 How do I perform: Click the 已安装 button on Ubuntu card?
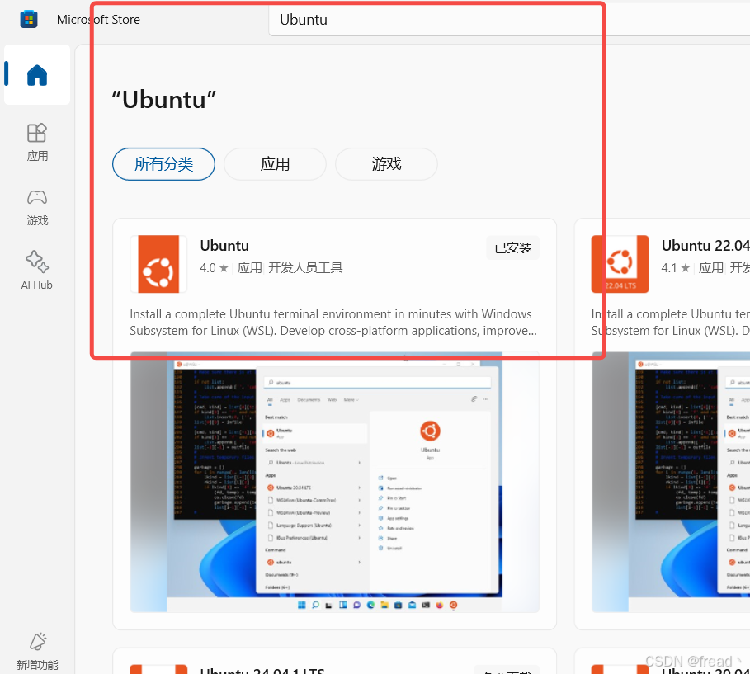coord(512,247)
